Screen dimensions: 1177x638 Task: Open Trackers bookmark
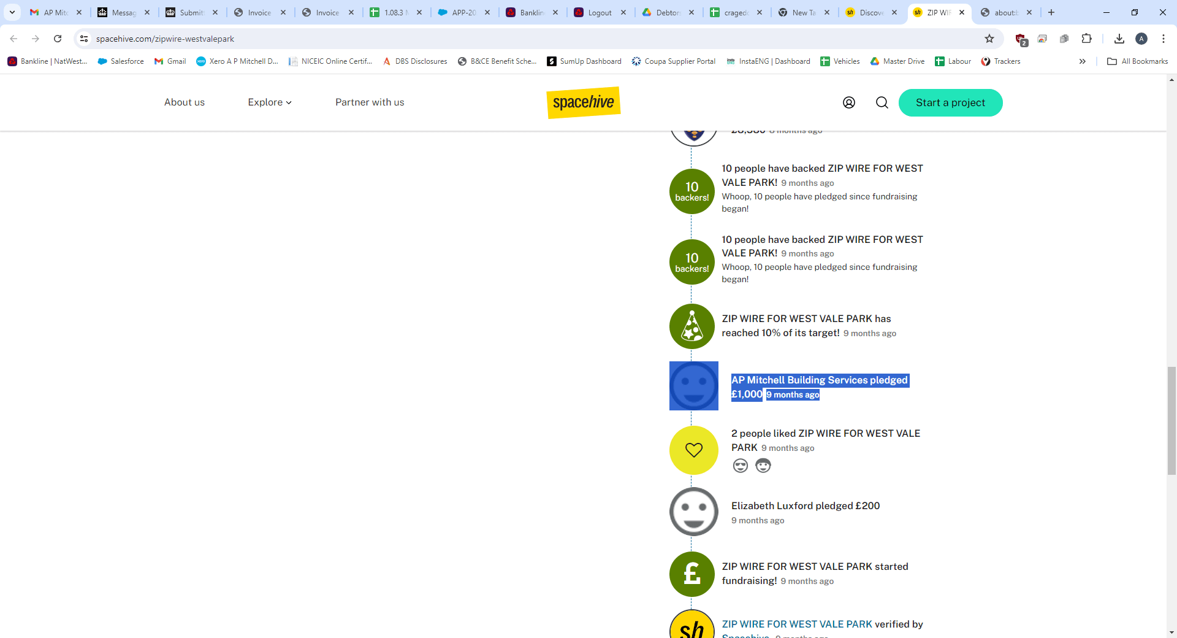pyautogui.click(x=1000, y=61)
